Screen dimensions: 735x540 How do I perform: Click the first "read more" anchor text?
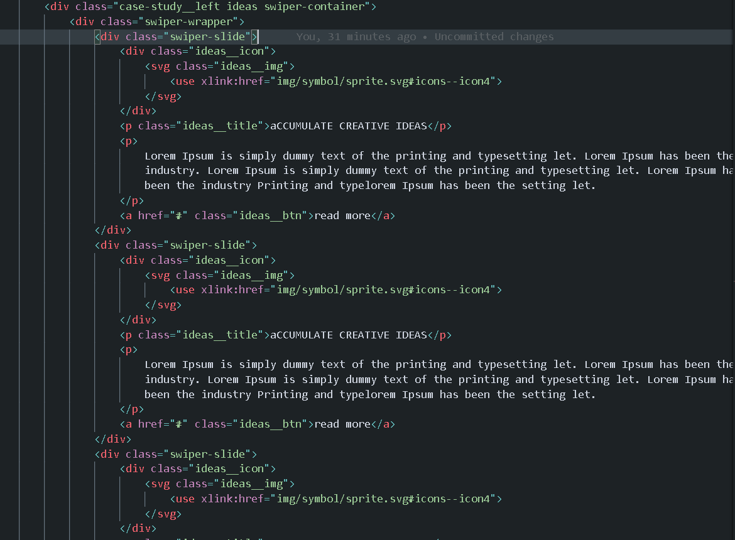coord(342,215)
